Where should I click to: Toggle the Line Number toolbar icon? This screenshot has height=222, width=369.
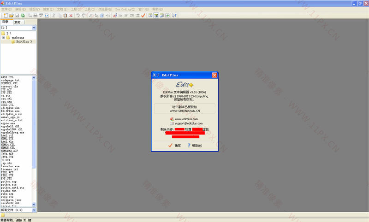click(137, 16)
